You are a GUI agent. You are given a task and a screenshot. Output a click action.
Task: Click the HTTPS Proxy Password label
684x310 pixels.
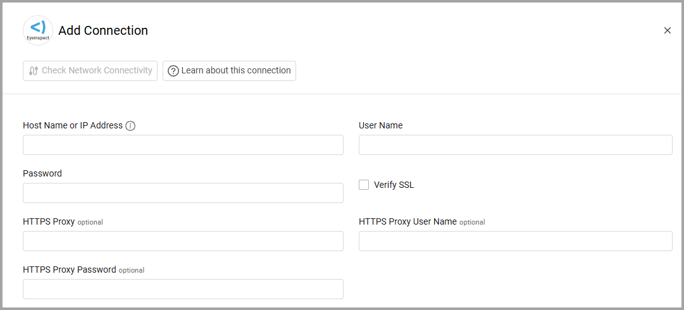70,270
